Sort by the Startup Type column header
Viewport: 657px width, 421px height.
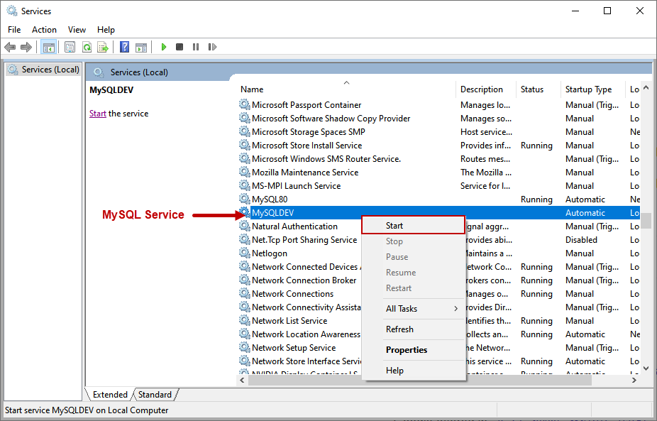click(593, 89)
